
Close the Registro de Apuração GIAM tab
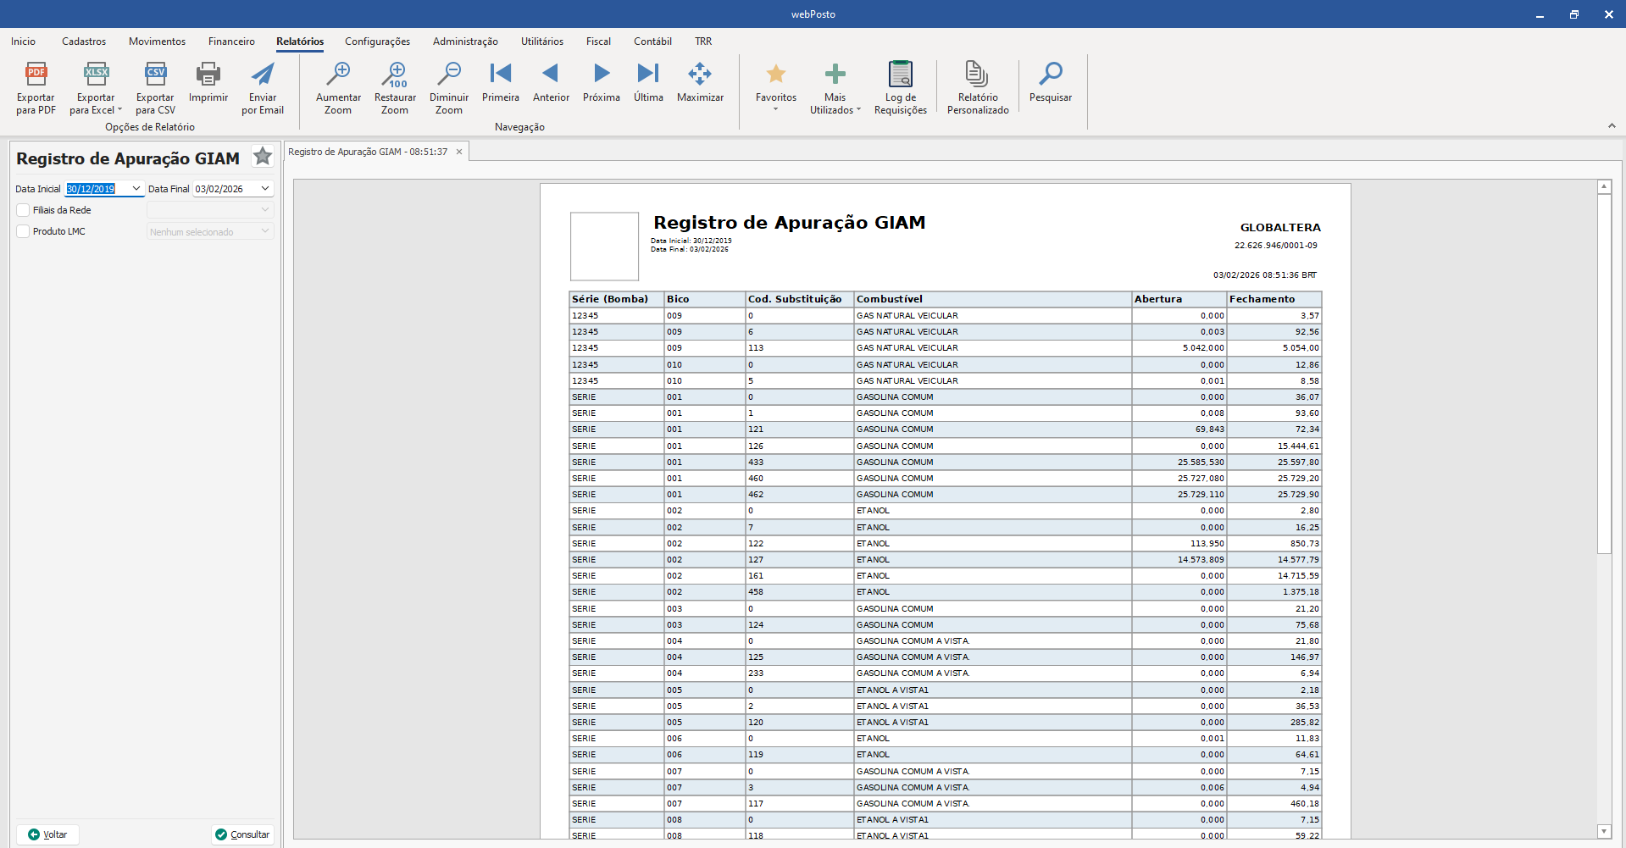tap(459, 152)
